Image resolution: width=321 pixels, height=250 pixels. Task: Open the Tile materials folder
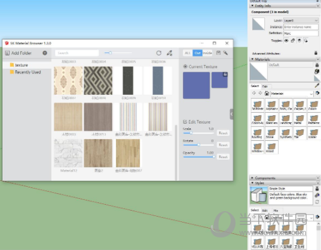(299, 133)
